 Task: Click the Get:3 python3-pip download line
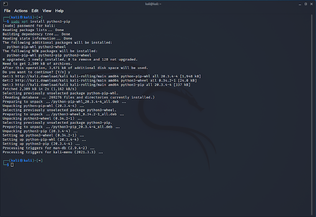[96, 85]
